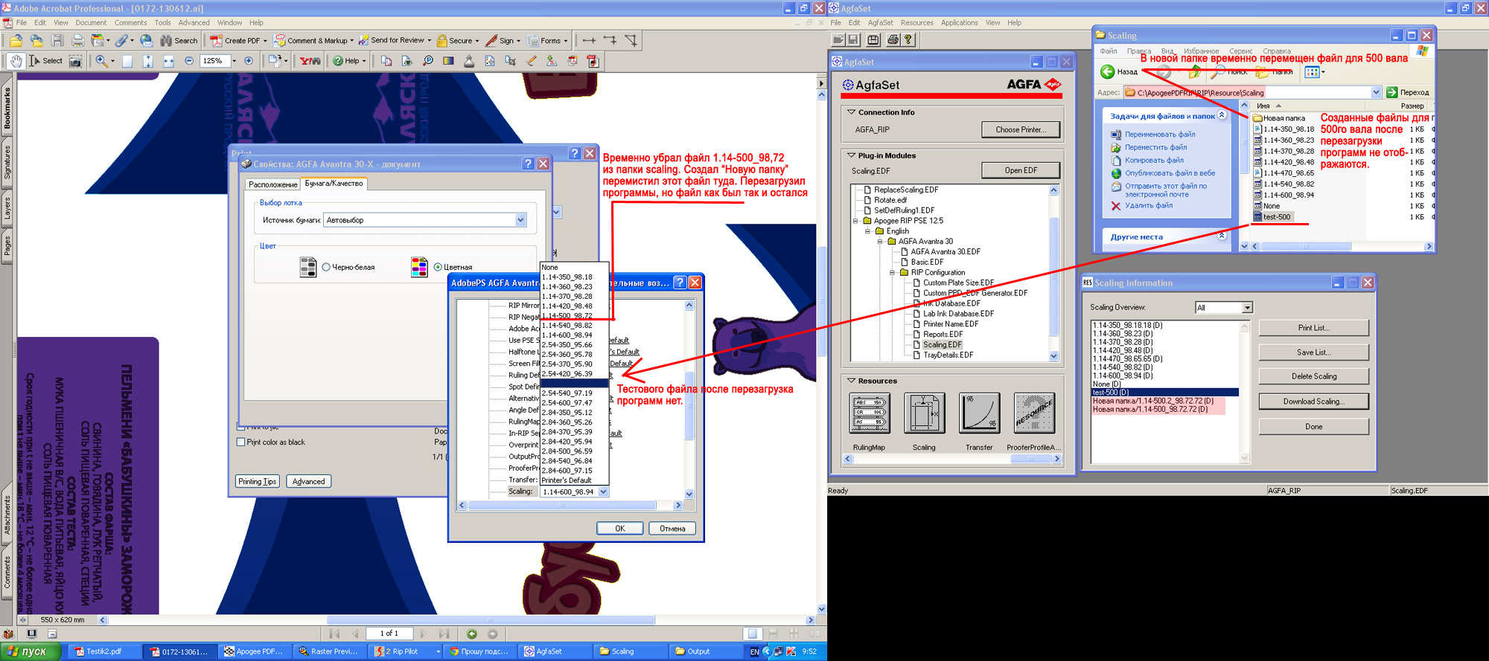This screenshot has height=661, width=1489.
Task: Open the Advanced menu in Acrobat
Action: click(194, 22)
